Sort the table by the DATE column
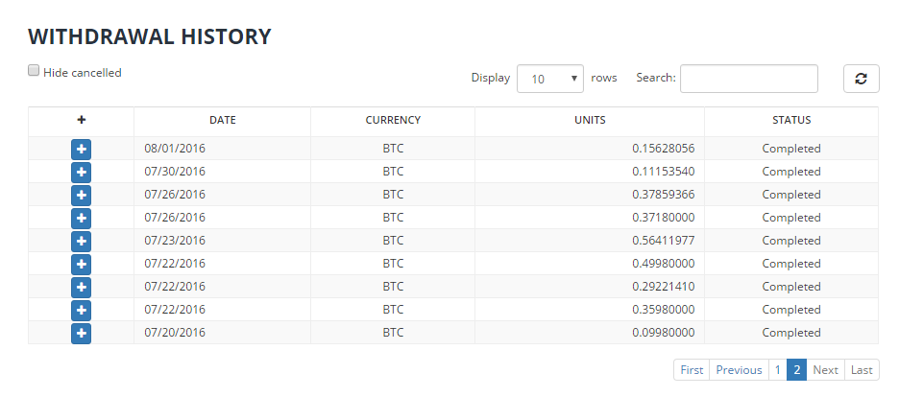This screenshot has height=397, width=899. point(222,121)
